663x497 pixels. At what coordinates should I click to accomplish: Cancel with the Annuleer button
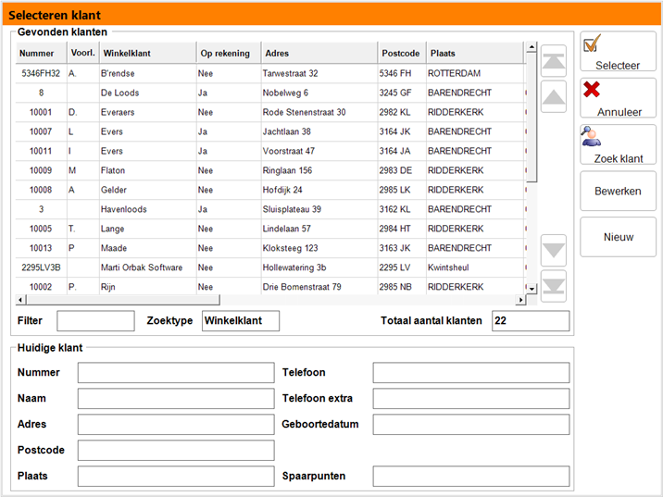(618, 98)
